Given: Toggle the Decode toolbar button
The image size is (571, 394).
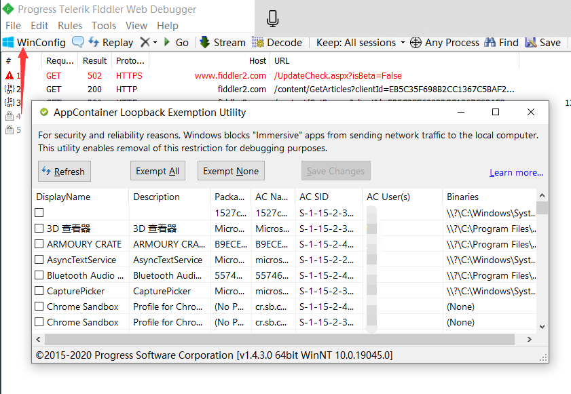Looking at the screenshot, I should click(x=277, y=43).
